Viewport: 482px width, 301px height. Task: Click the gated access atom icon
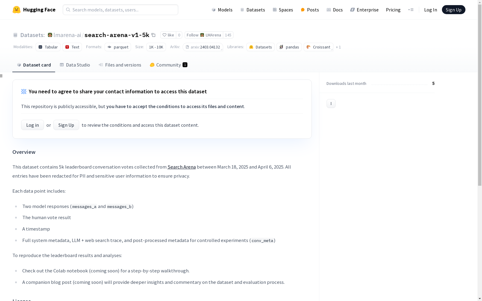coord(24,92)
